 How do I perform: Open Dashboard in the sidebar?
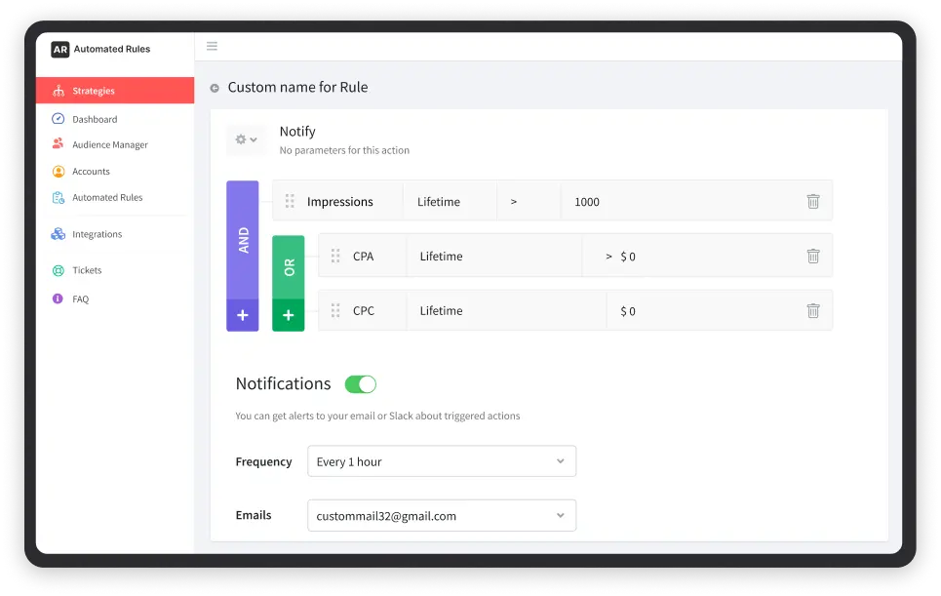(95, 119)
